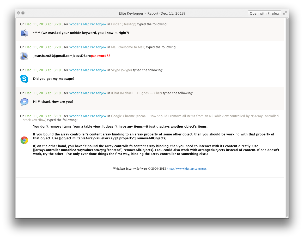Click the red "password85" text

tap(101, 56)
